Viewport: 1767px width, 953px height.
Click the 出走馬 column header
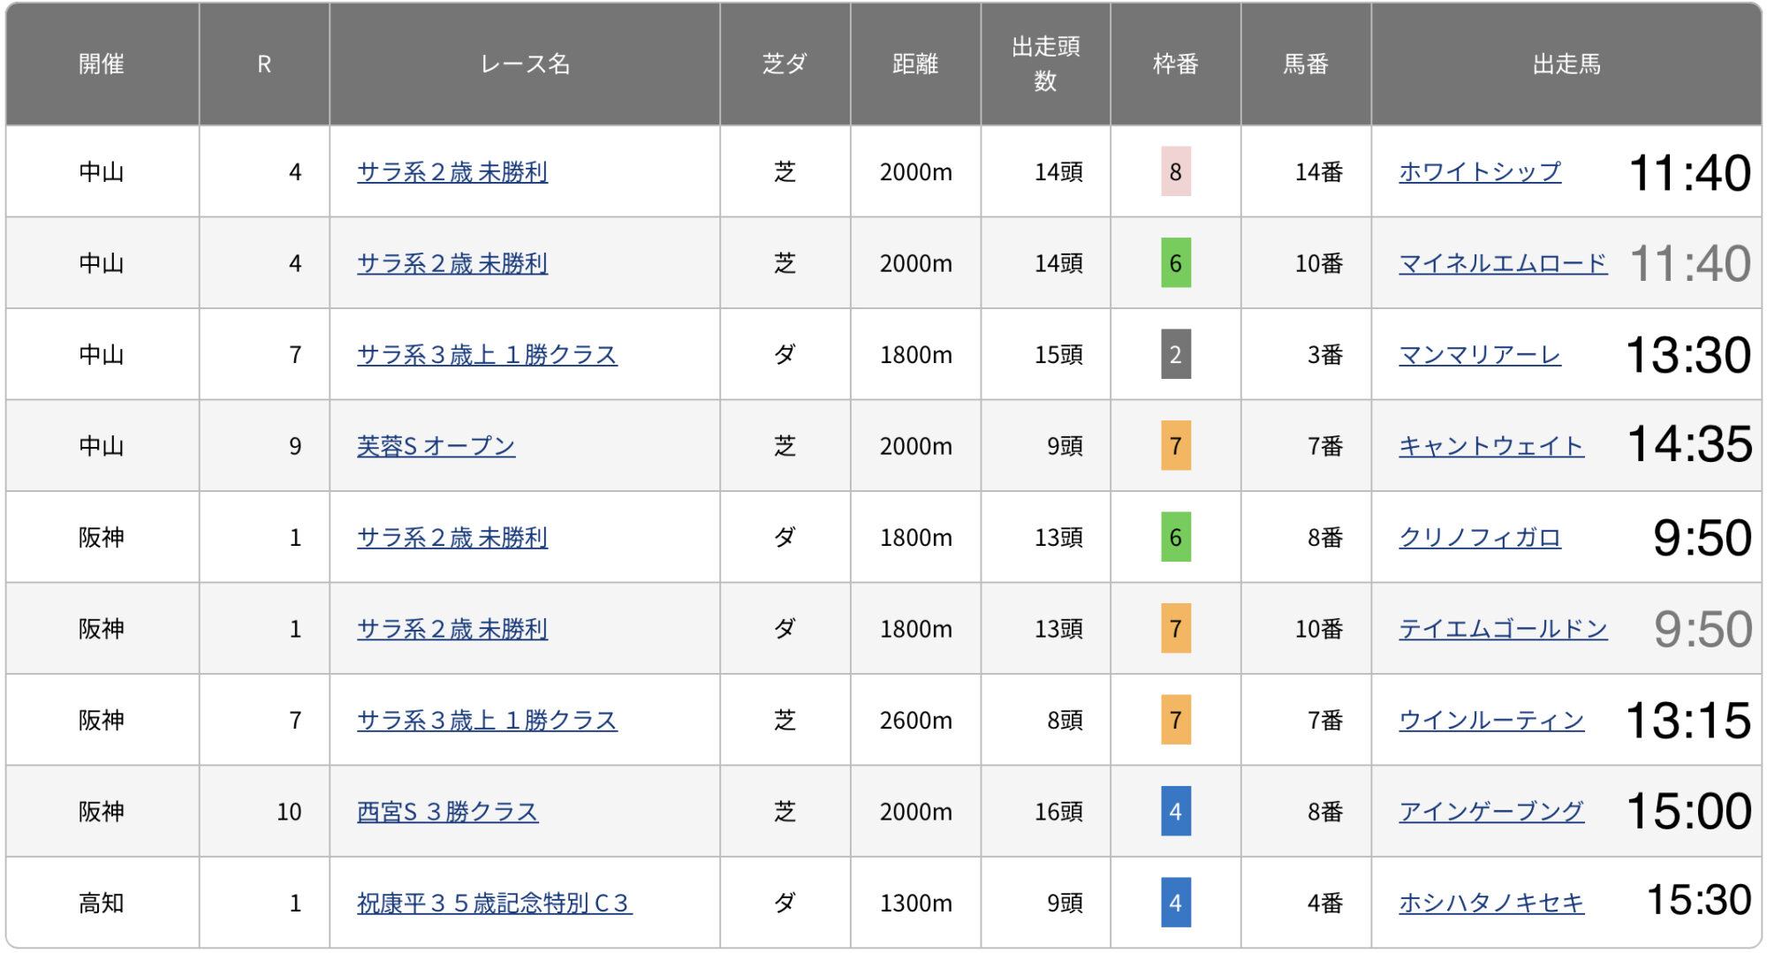(1566, 64)
